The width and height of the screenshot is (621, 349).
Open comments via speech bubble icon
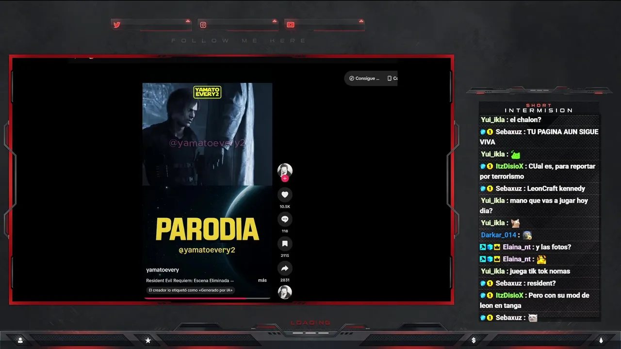point(285,219)
